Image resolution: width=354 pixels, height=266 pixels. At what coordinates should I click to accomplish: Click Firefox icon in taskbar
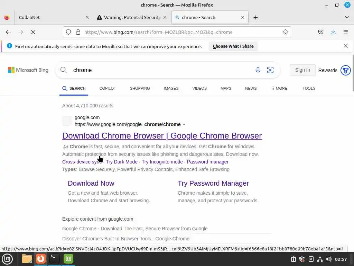tap(41, 259)
